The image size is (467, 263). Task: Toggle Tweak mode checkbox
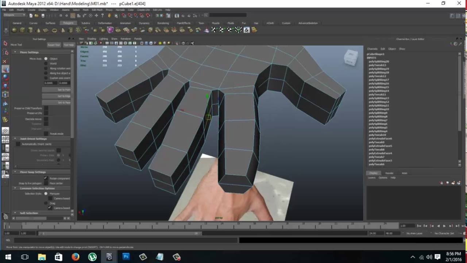tap(46, 134)
